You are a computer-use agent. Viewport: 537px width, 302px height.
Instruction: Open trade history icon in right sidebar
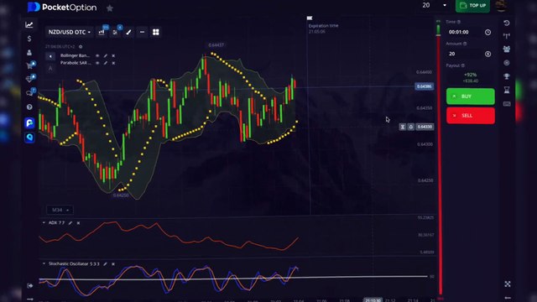pyautogui.click(x=507, y=23)
